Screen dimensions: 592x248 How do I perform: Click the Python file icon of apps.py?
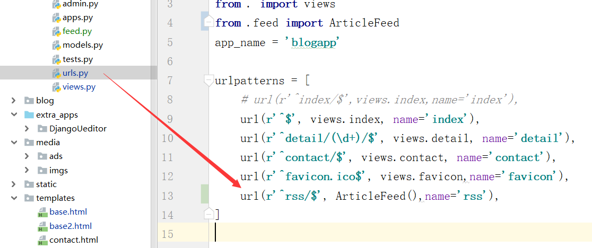click(56, 17)
